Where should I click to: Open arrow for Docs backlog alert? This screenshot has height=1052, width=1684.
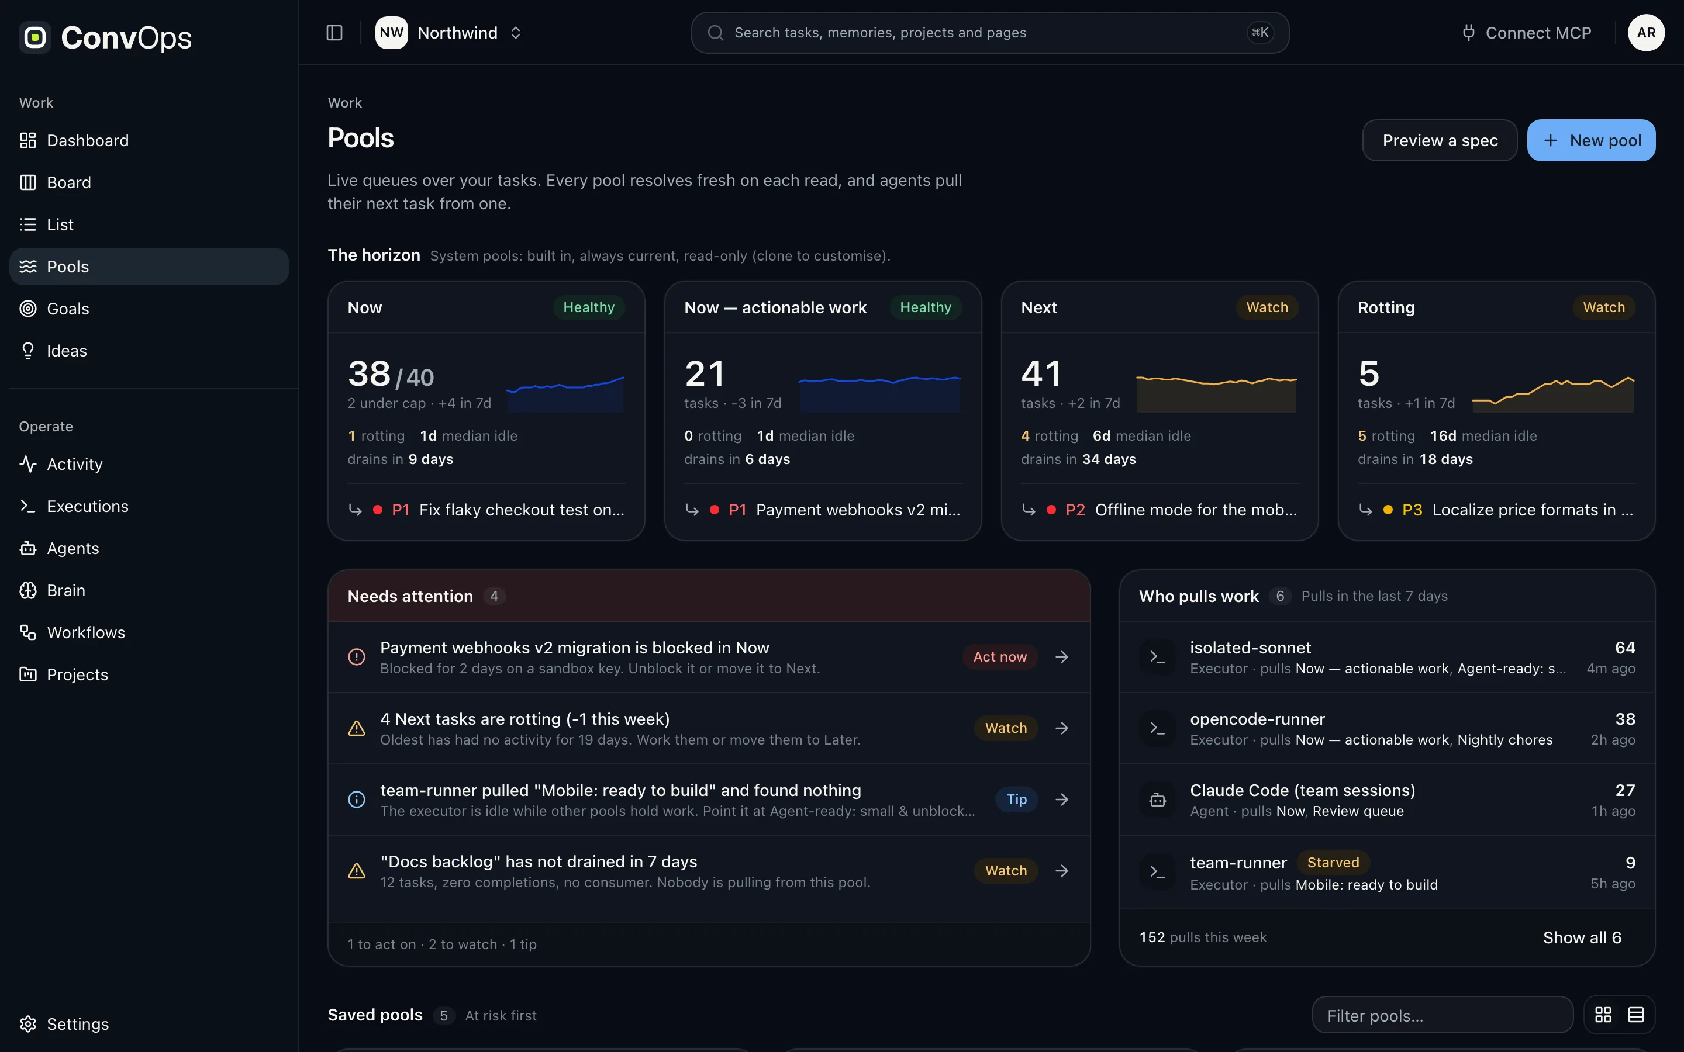1062,870
